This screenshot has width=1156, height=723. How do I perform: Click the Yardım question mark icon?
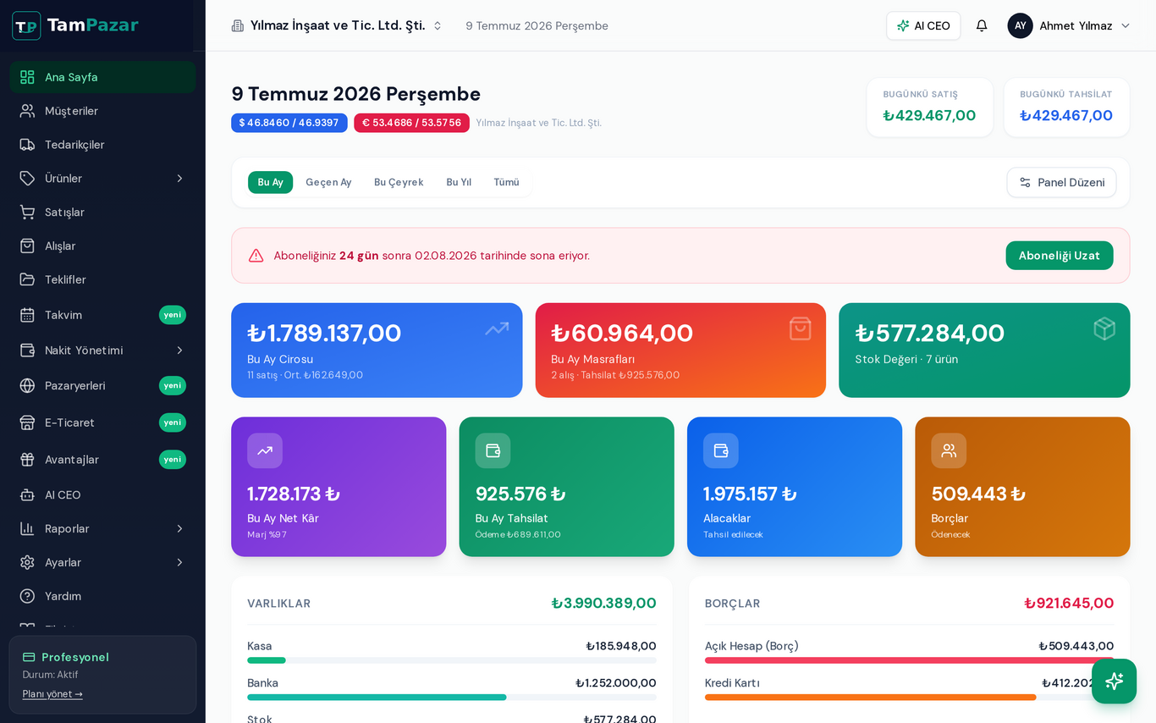coord(27,596)
